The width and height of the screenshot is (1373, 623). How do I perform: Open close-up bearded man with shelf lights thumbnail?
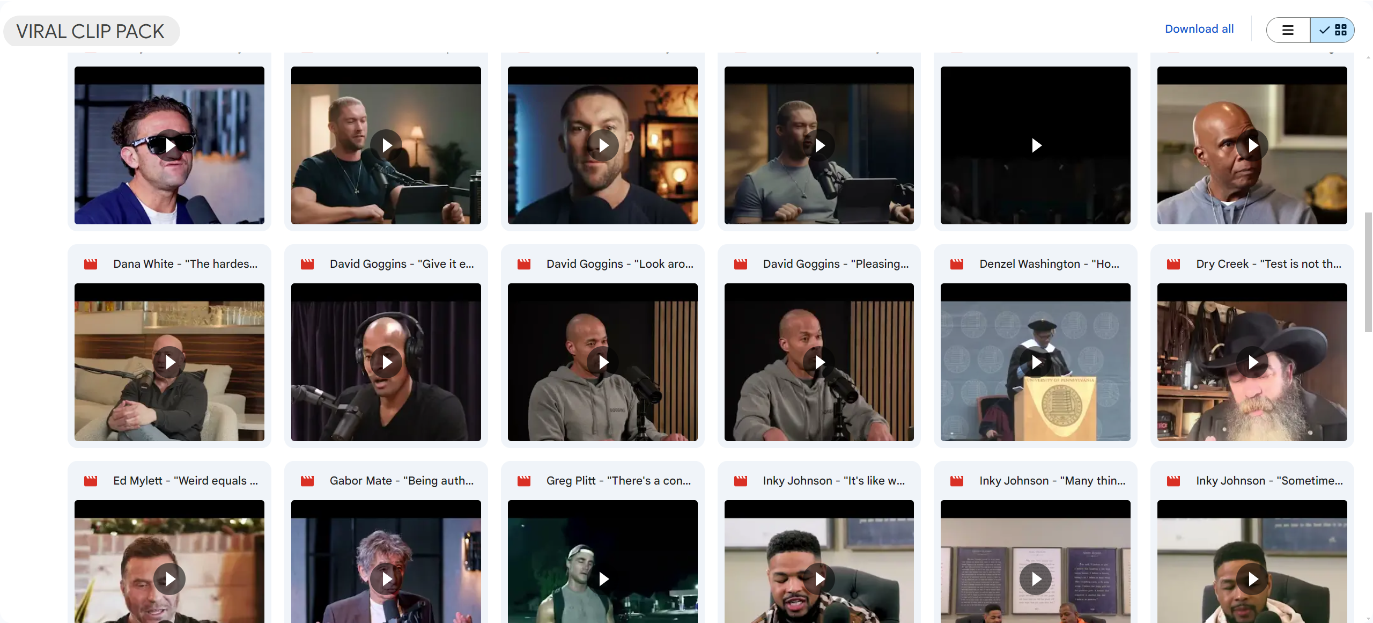603,145
